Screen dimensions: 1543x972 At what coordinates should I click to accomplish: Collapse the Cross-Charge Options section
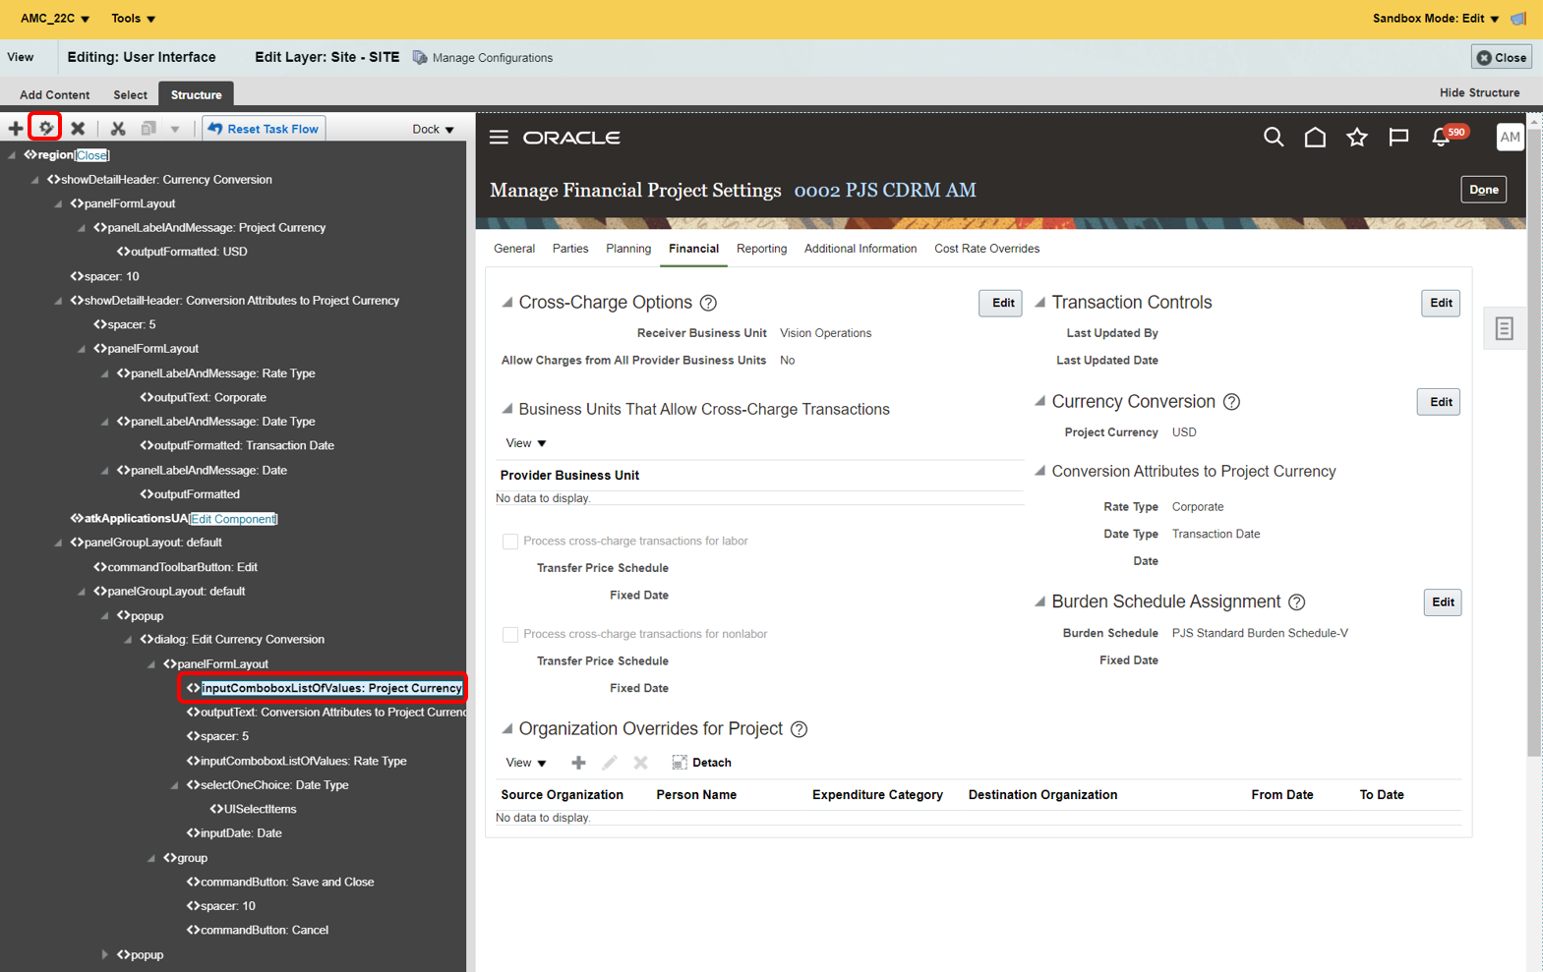507,303
